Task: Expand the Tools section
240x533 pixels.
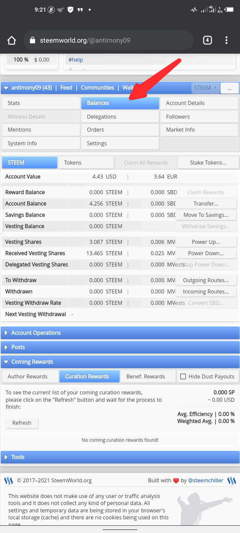Action: [x=120, y=457]
